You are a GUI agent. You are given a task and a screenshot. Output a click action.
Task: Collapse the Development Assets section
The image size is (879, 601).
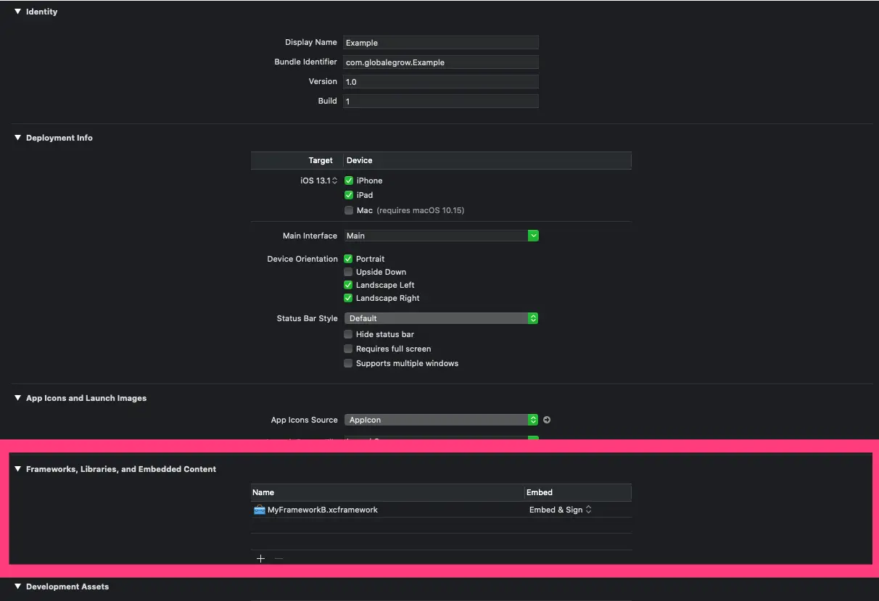coord(18,587)
